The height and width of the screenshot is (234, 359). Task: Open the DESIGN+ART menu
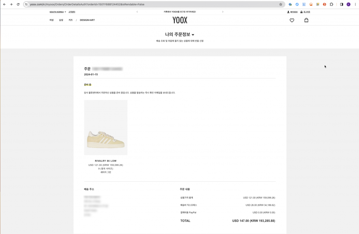tap(87, 20)
